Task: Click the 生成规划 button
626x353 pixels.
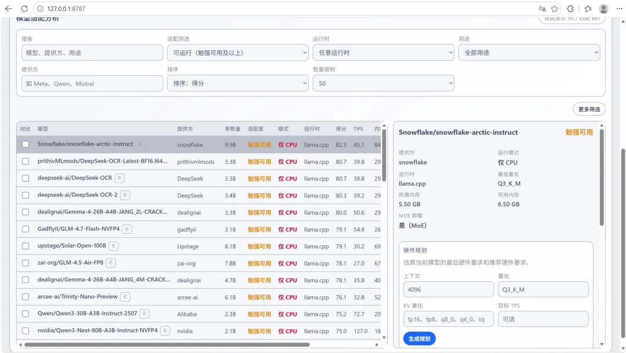Action: (x=419, y=339)
